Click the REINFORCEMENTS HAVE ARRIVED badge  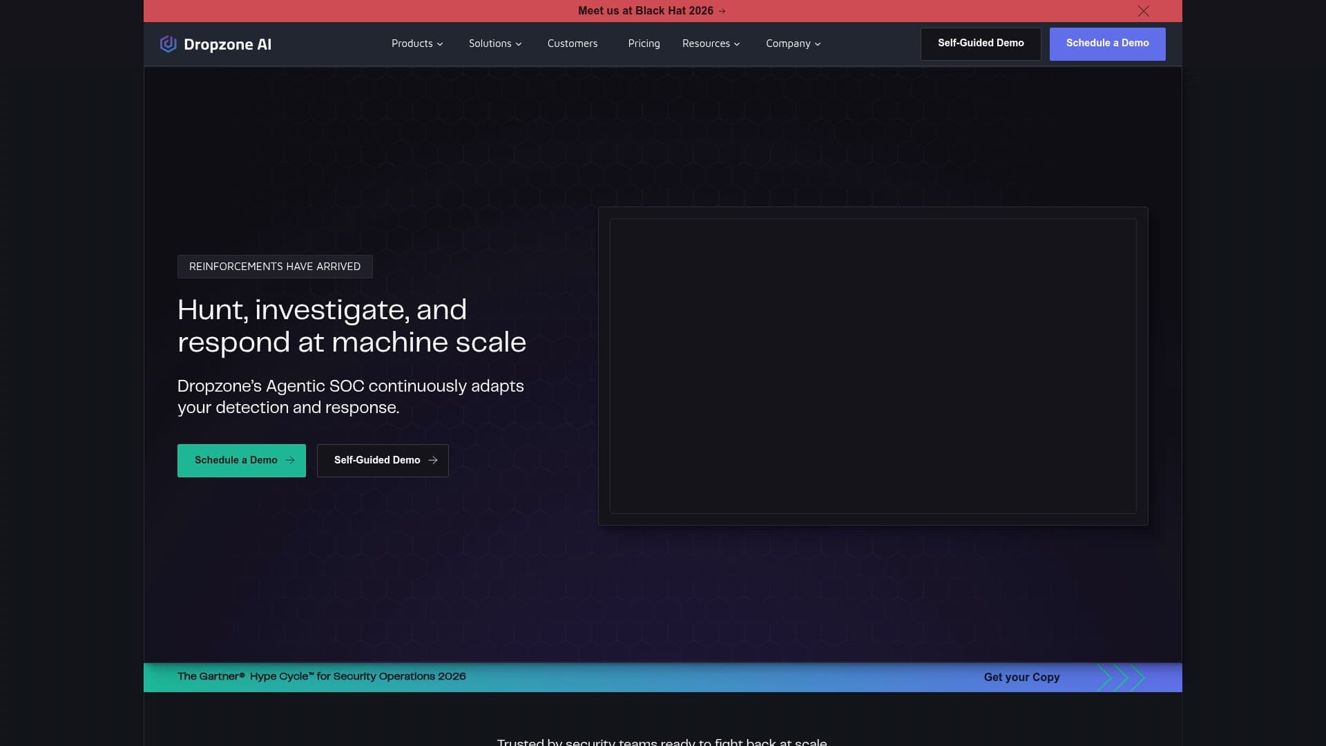pos(275,267)
